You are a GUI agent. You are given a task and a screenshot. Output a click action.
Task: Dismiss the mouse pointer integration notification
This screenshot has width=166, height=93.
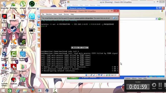116,18
